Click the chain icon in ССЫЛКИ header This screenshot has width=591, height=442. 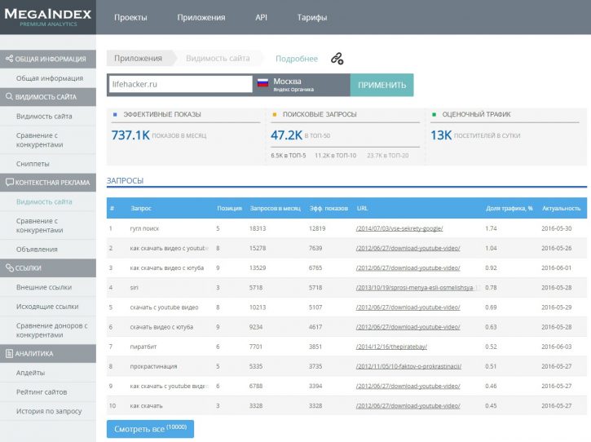tap(10, 267)
